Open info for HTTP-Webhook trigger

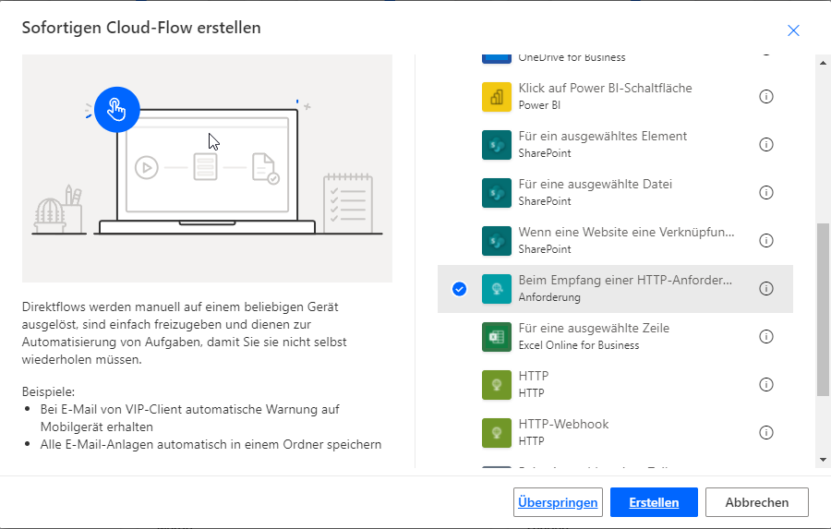pos(765,433)
